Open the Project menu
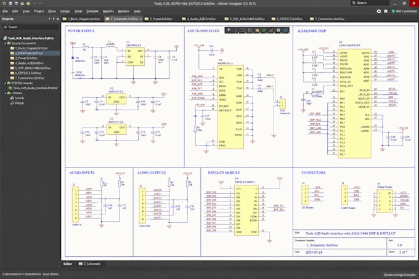This screenshot has width=419, height=279. coord(39,11)
